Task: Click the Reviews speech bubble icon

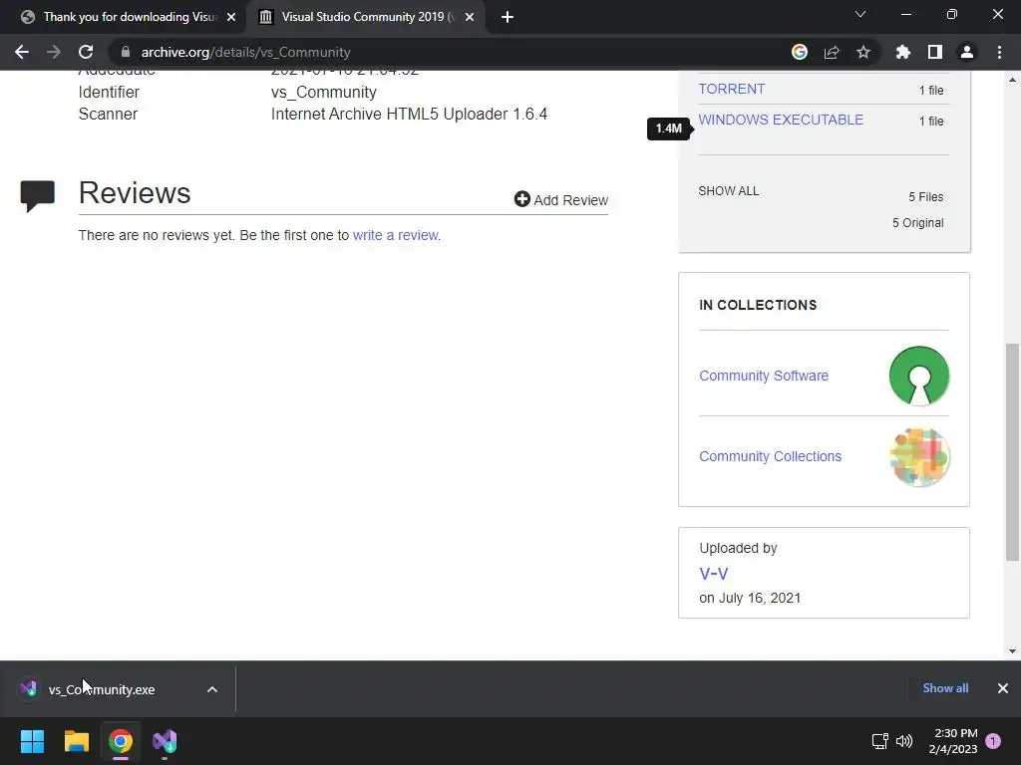Action: [x=37, y=196]
